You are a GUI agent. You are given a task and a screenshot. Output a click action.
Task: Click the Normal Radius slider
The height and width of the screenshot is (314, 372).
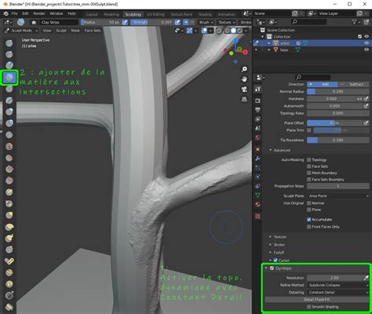click(338, 92)
